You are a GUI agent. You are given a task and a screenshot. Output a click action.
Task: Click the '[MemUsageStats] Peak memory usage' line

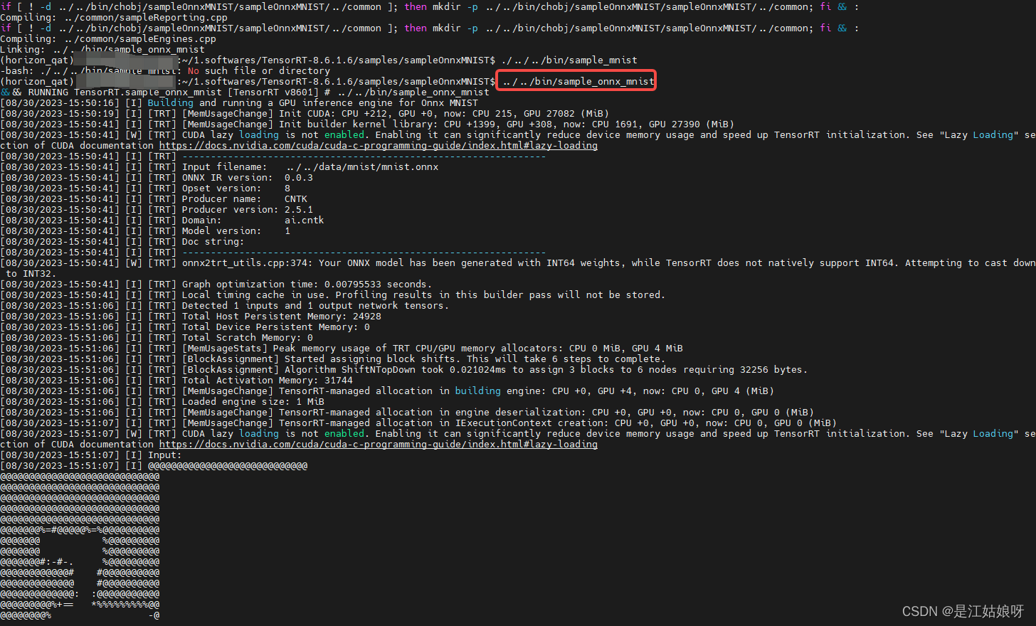pyautogui.click(x=342, y=349)
